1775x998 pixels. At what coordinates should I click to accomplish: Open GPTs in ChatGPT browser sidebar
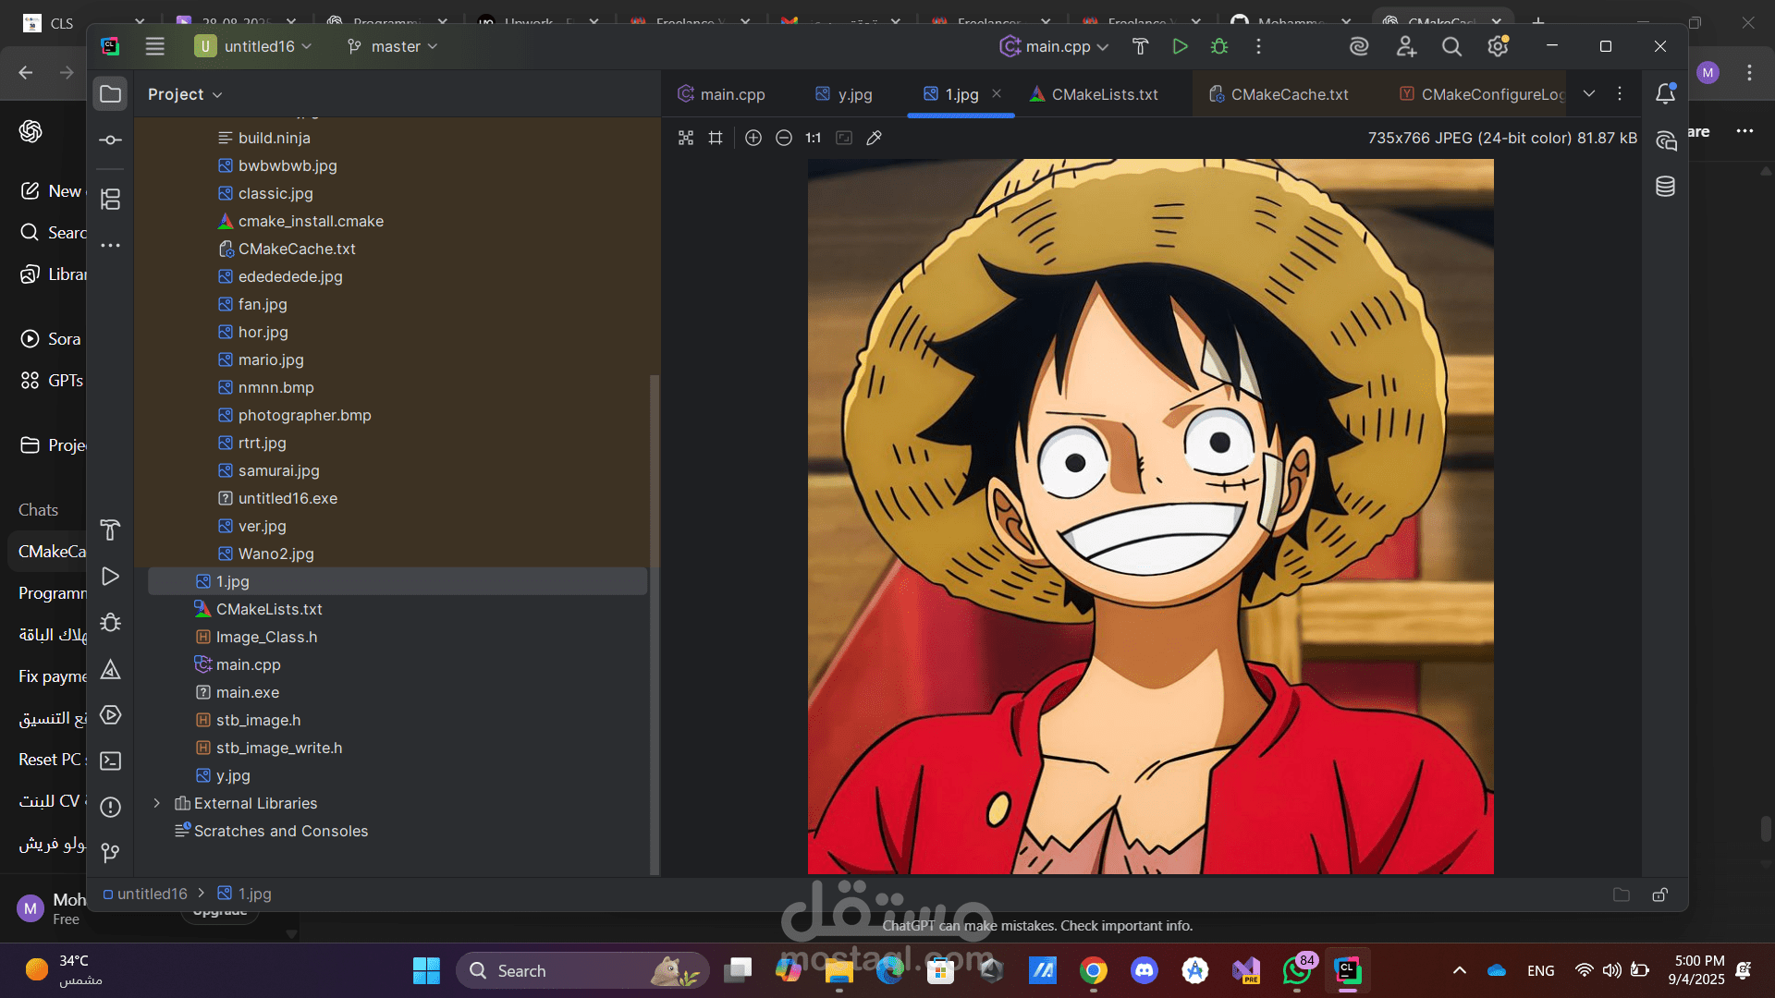click(x=51, y=381)
